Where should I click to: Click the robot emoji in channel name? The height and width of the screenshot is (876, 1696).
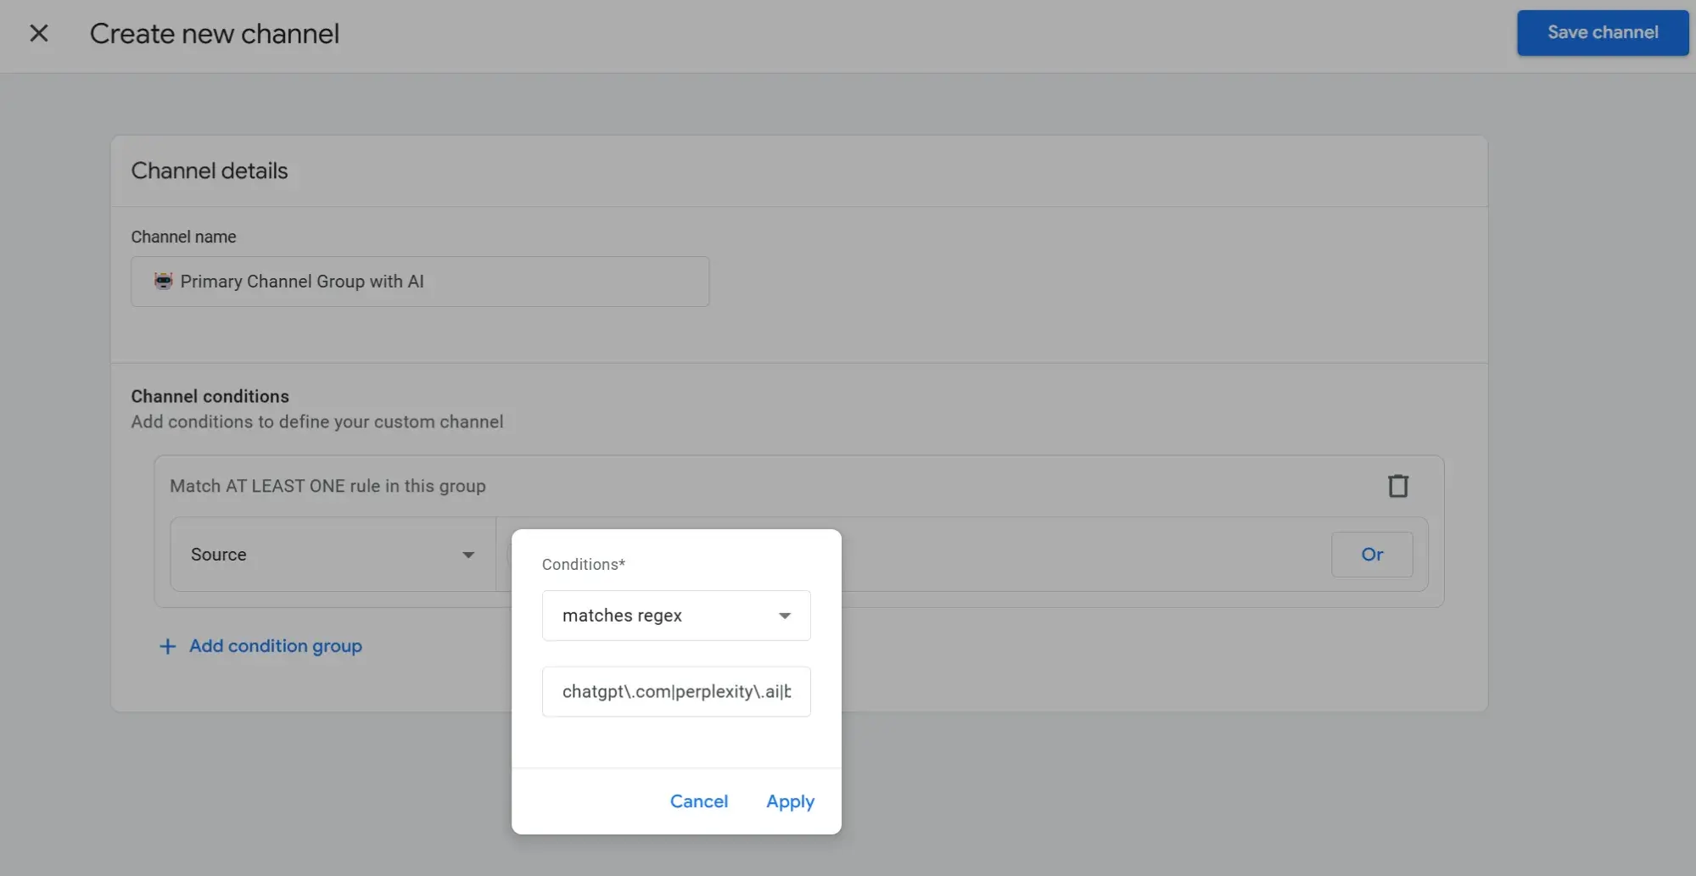click(163, 282)
